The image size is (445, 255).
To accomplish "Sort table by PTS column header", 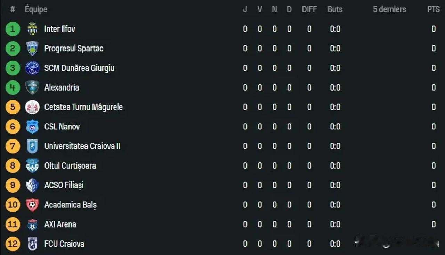I will [434, 9].
